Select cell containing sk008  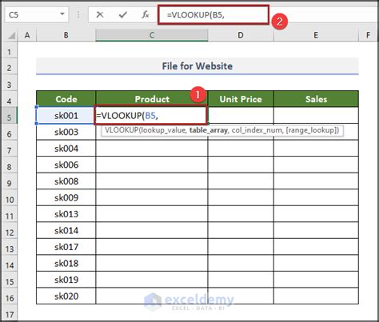coord(66,181)
